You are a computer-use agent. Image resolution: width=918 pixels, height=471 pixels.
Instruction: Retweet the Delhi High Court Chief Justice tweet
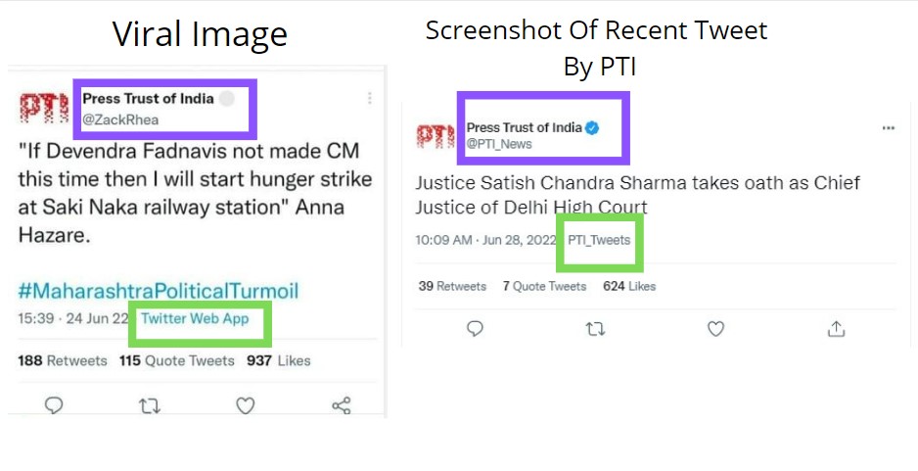595,329
